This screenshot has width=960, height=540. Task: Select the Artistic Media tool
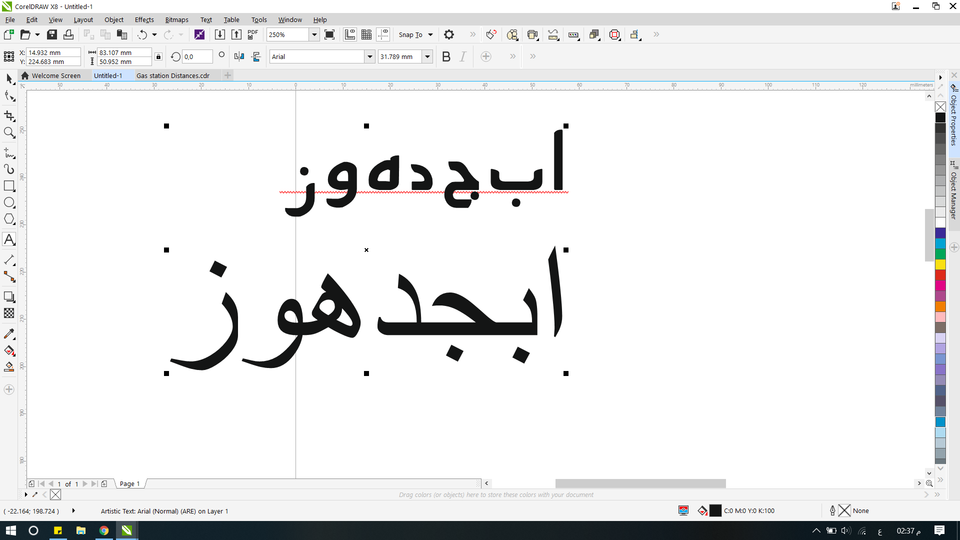tap(9, 169)
